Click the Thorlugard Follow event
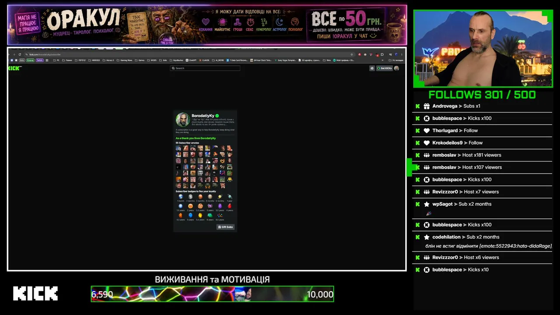 tap(482, 130)
